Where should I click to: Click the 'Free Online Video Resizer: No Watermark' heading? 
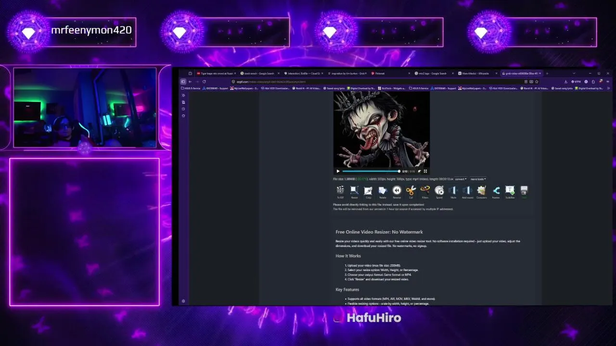(x=379, y=232)
